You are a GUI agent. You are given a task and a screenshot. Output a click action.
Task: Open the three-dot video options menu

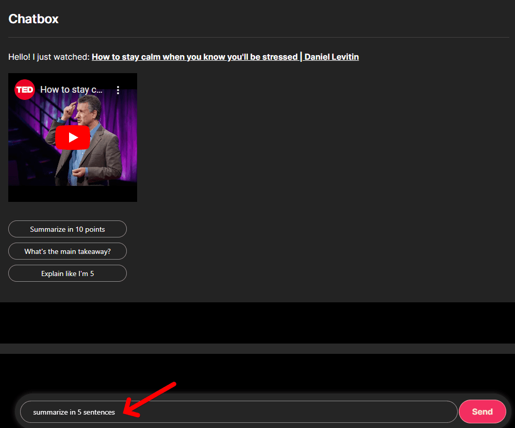[118, 90]
